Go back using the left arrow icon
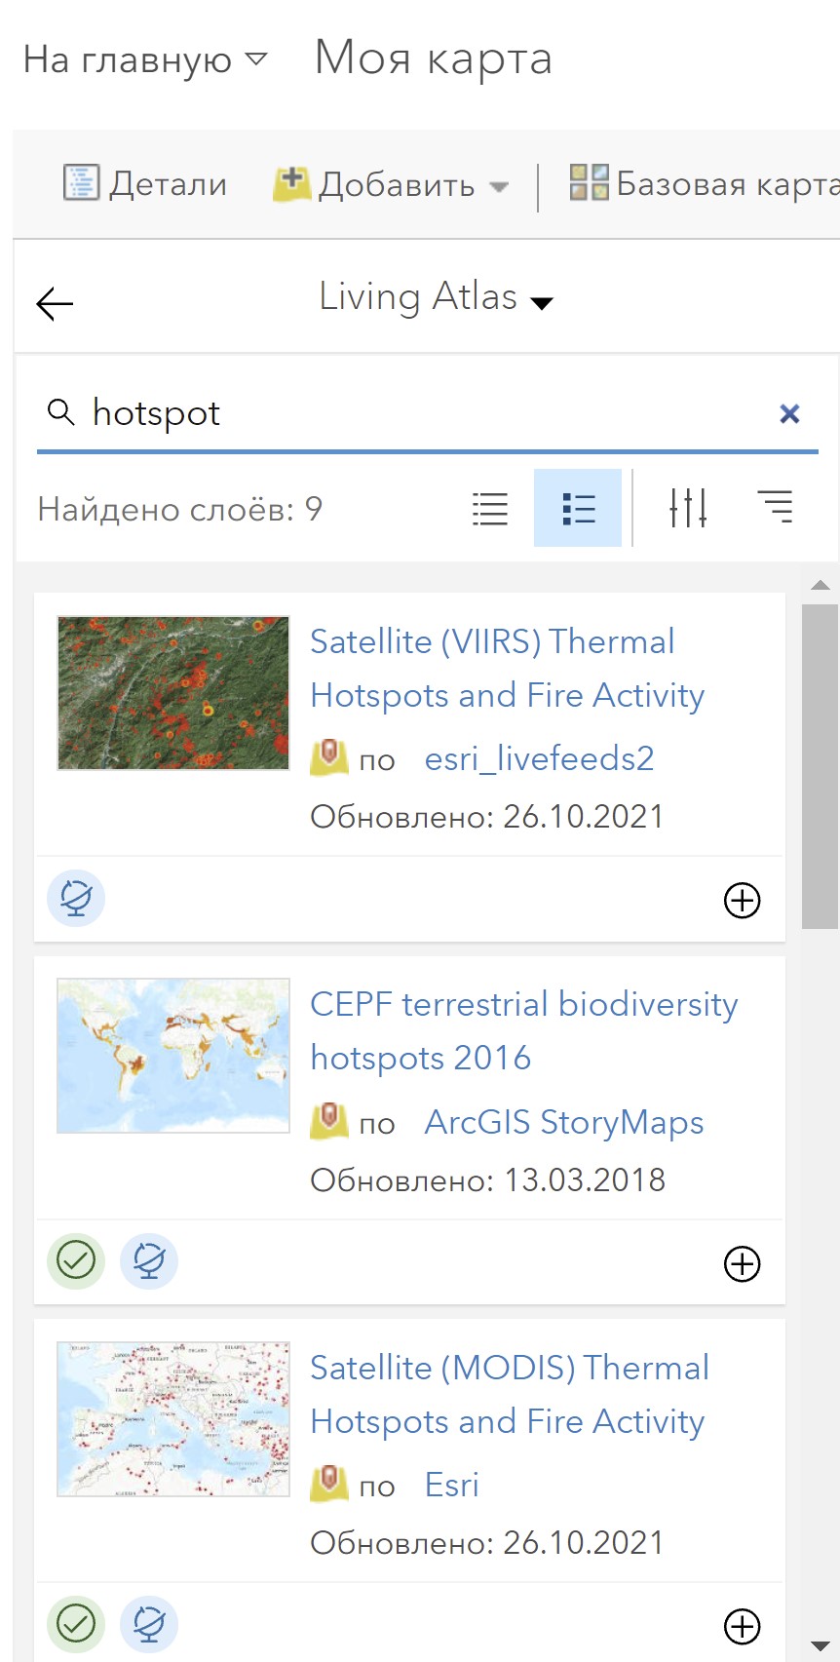 point(55,304)
